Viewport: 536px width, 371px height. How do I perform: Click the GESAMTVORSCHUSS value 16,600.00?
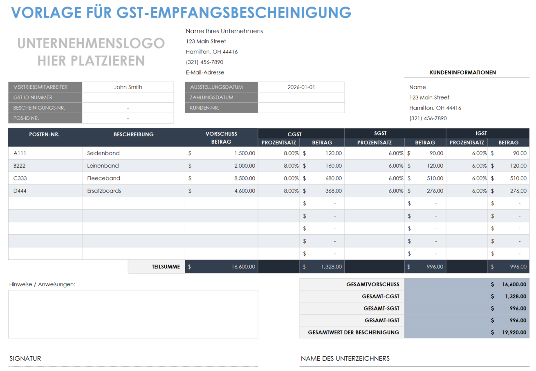click(x=514, y=284)
